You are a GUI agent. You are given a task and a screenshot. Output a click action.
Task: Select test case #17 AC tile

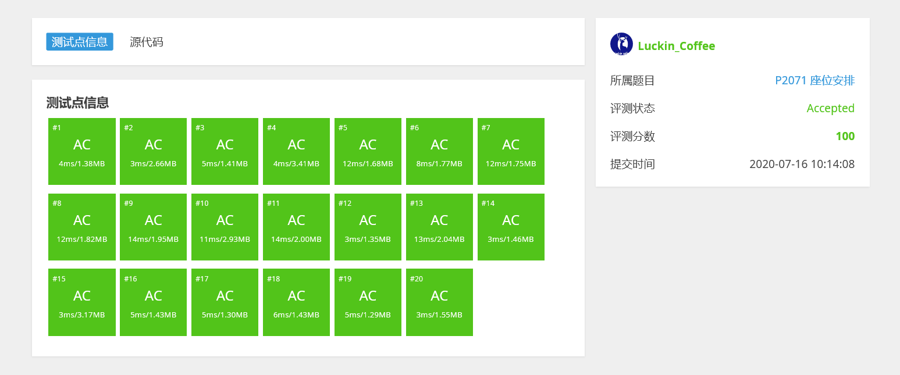pyautogui.click(x=225, y=302)
